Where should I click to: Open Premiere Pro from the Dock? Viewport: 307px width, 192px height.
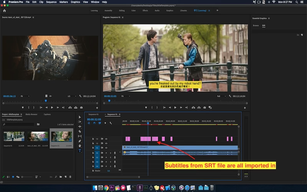tap(112, 188)
